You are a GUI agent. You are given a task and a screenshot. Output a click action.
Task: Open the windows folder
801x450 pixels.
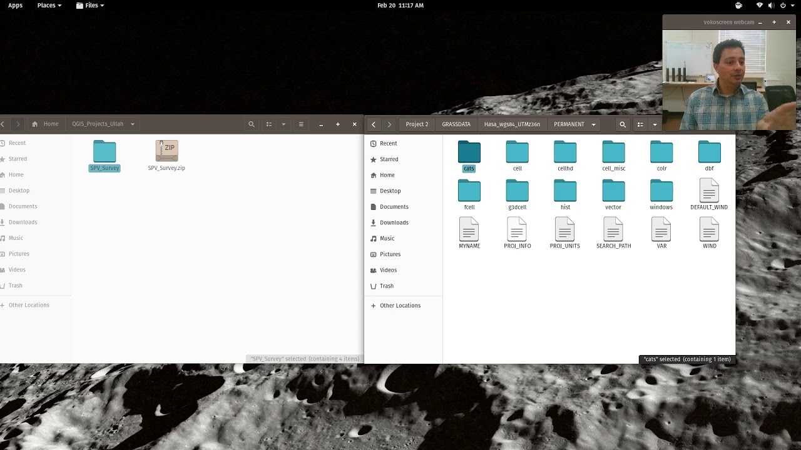pos(661,195)
